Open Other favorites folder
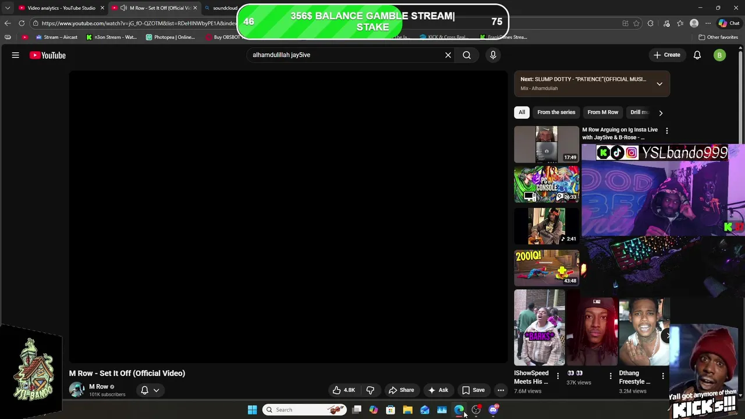The width and height of the screenshot is (745, 419). (718, 37)
